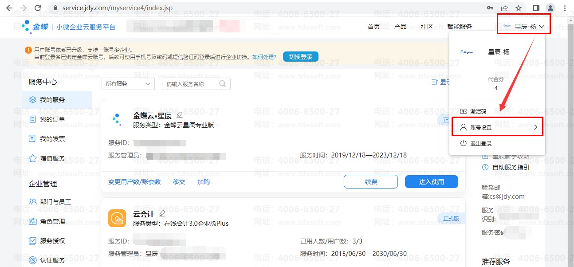Viewport: 574px width, 267px height.
Task: Open 产品 in top navigation
Action: pos(400,27)
